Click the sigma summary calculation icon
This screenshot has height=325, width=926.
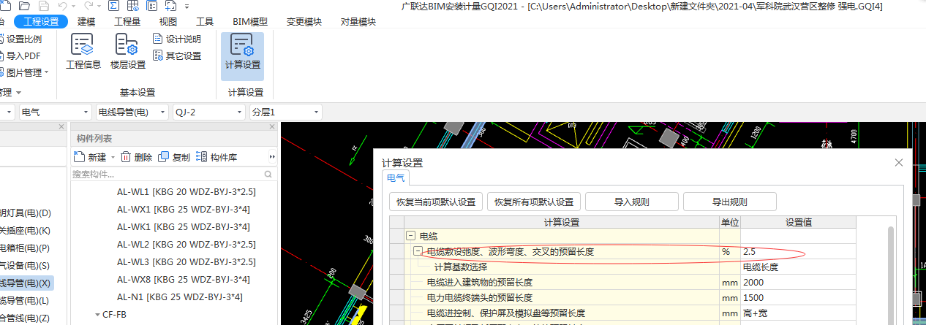click(113, 6)
